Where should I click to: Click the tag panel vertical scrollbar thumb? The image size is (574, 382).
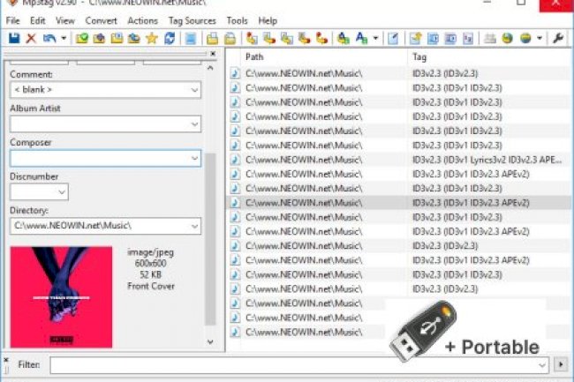tap(210, 239)
